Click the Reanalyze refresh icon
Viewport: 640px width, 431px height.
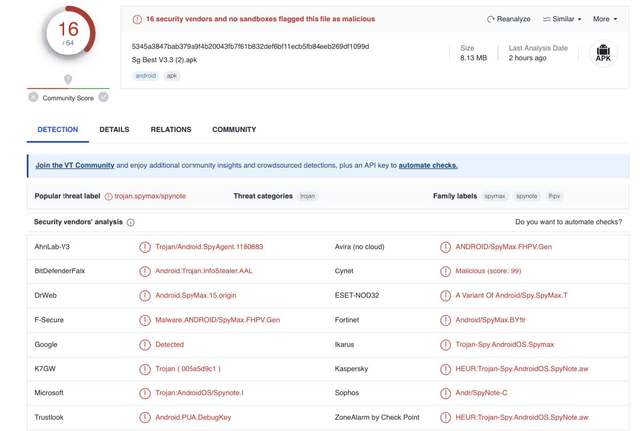point(490,19)
